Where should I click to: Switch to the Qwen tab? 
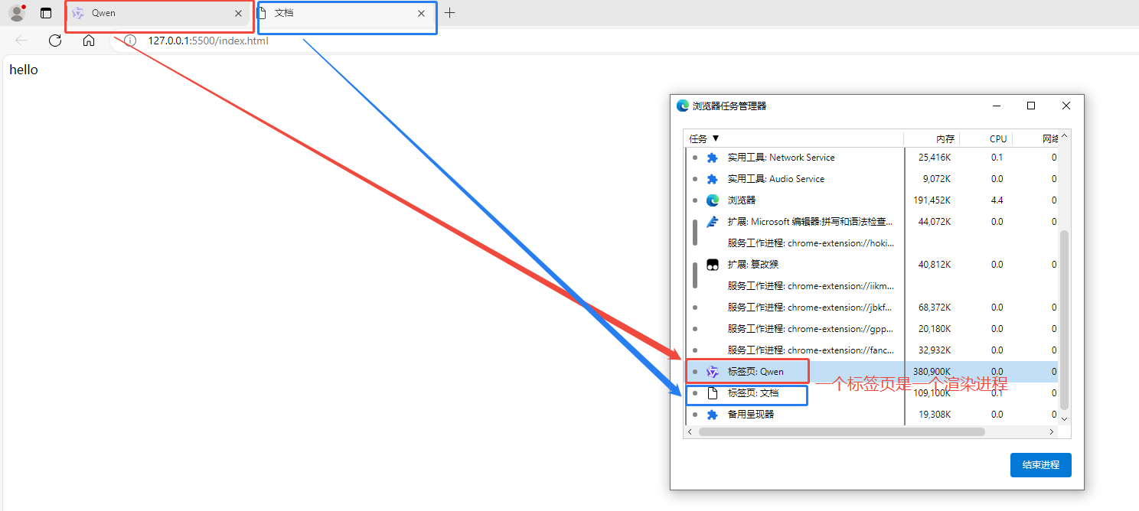153,13
